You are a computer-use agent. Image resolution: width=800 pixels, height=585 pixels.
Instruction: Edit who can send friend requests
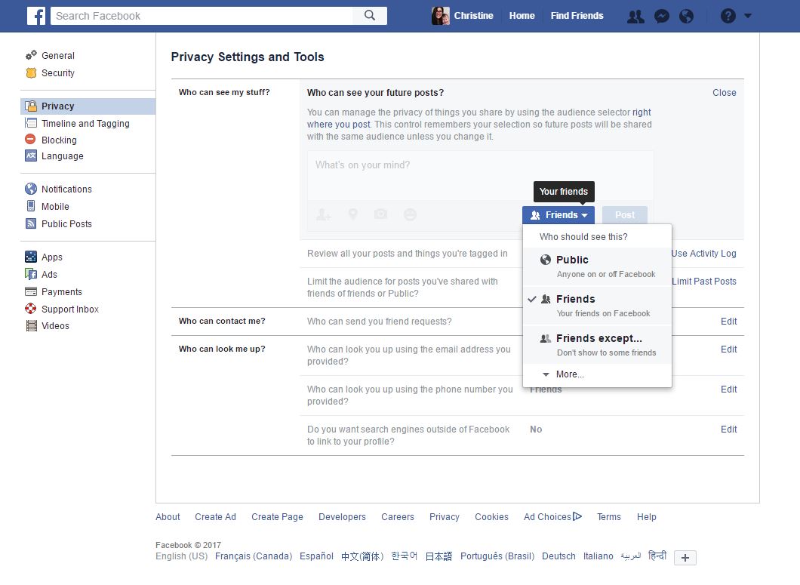(728, 321)
